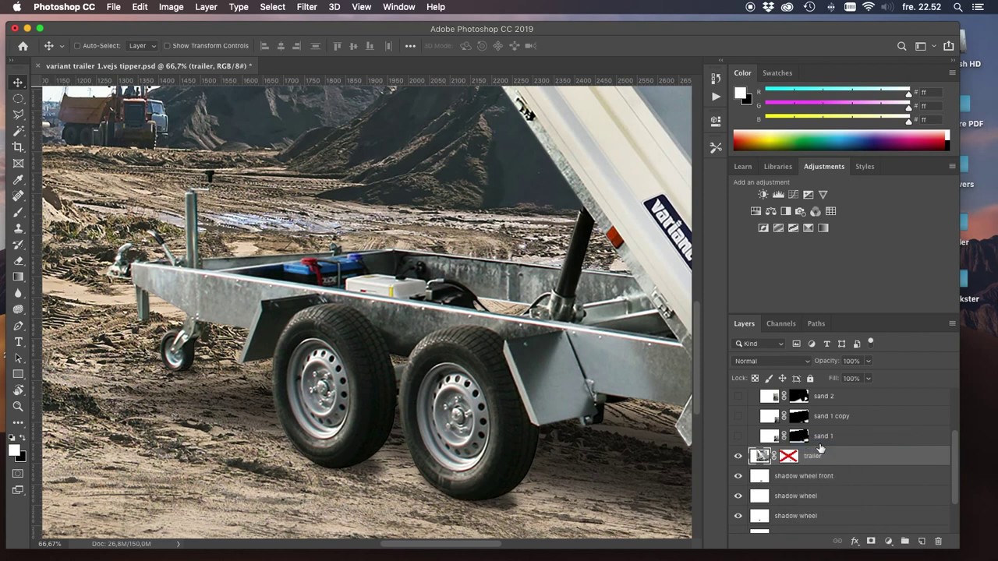Switch to the Channels tab
This screenshot has height=561, width=998.
point(780,323)
